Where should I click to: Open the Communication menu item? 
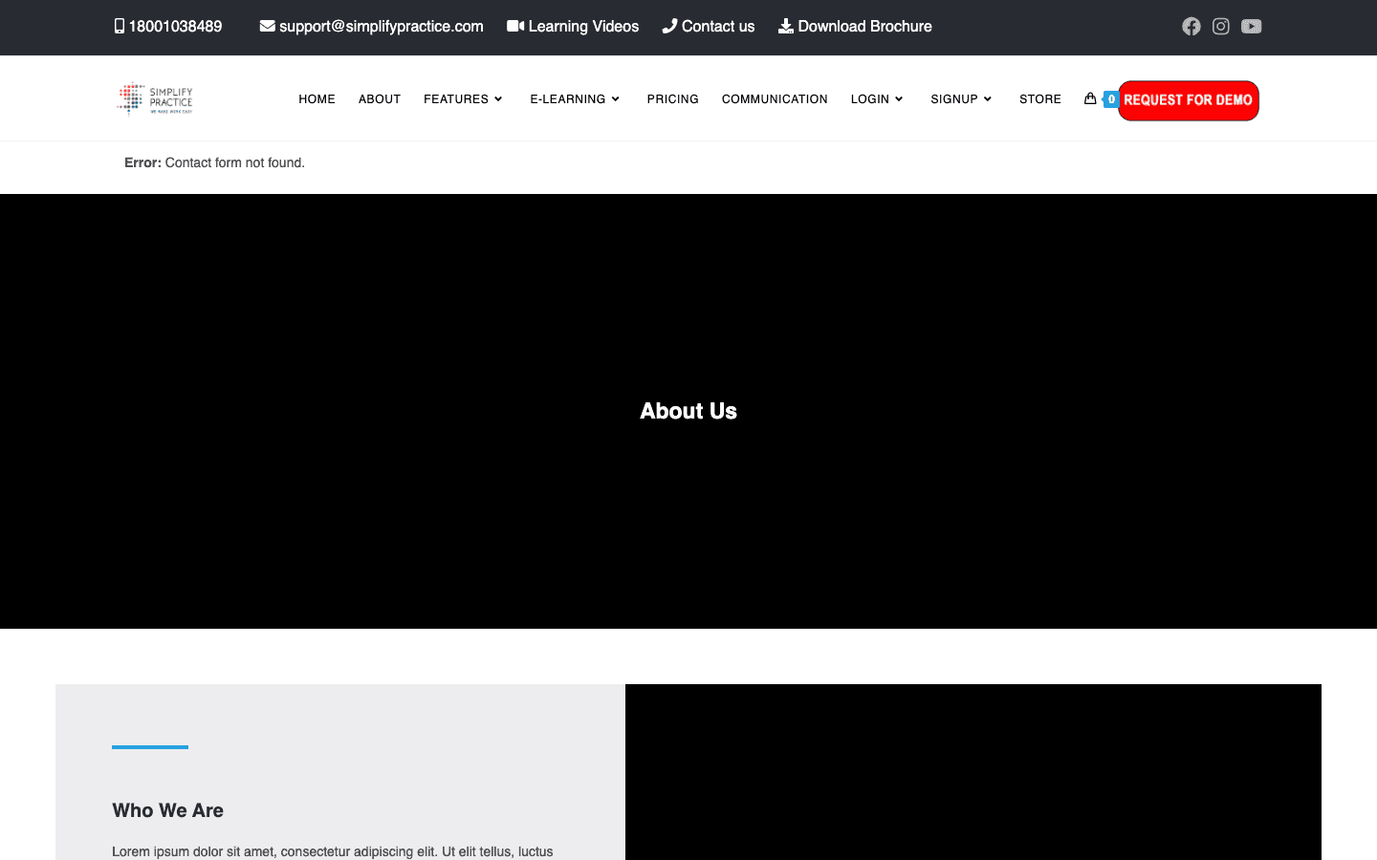click(775, 99)
